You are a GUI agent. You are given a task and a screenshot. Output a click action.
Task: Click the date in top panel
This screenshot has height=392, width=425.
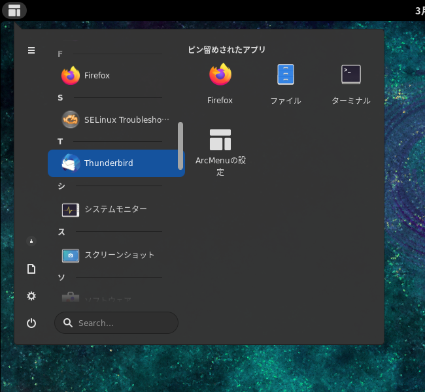pyautogui.click(x=420, y=11)
